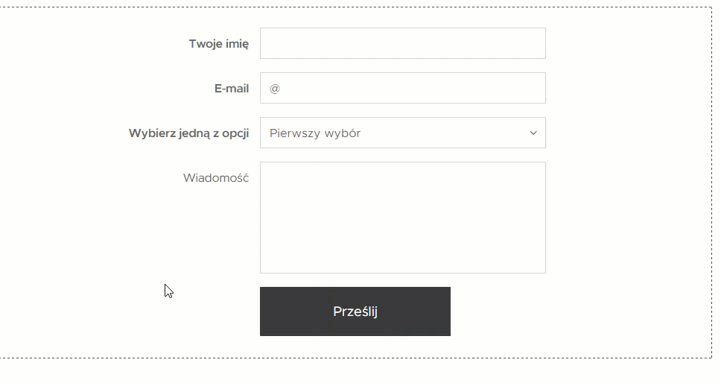
Task: Click the 'Prześlij' label on the dark button
Action: 355,311
